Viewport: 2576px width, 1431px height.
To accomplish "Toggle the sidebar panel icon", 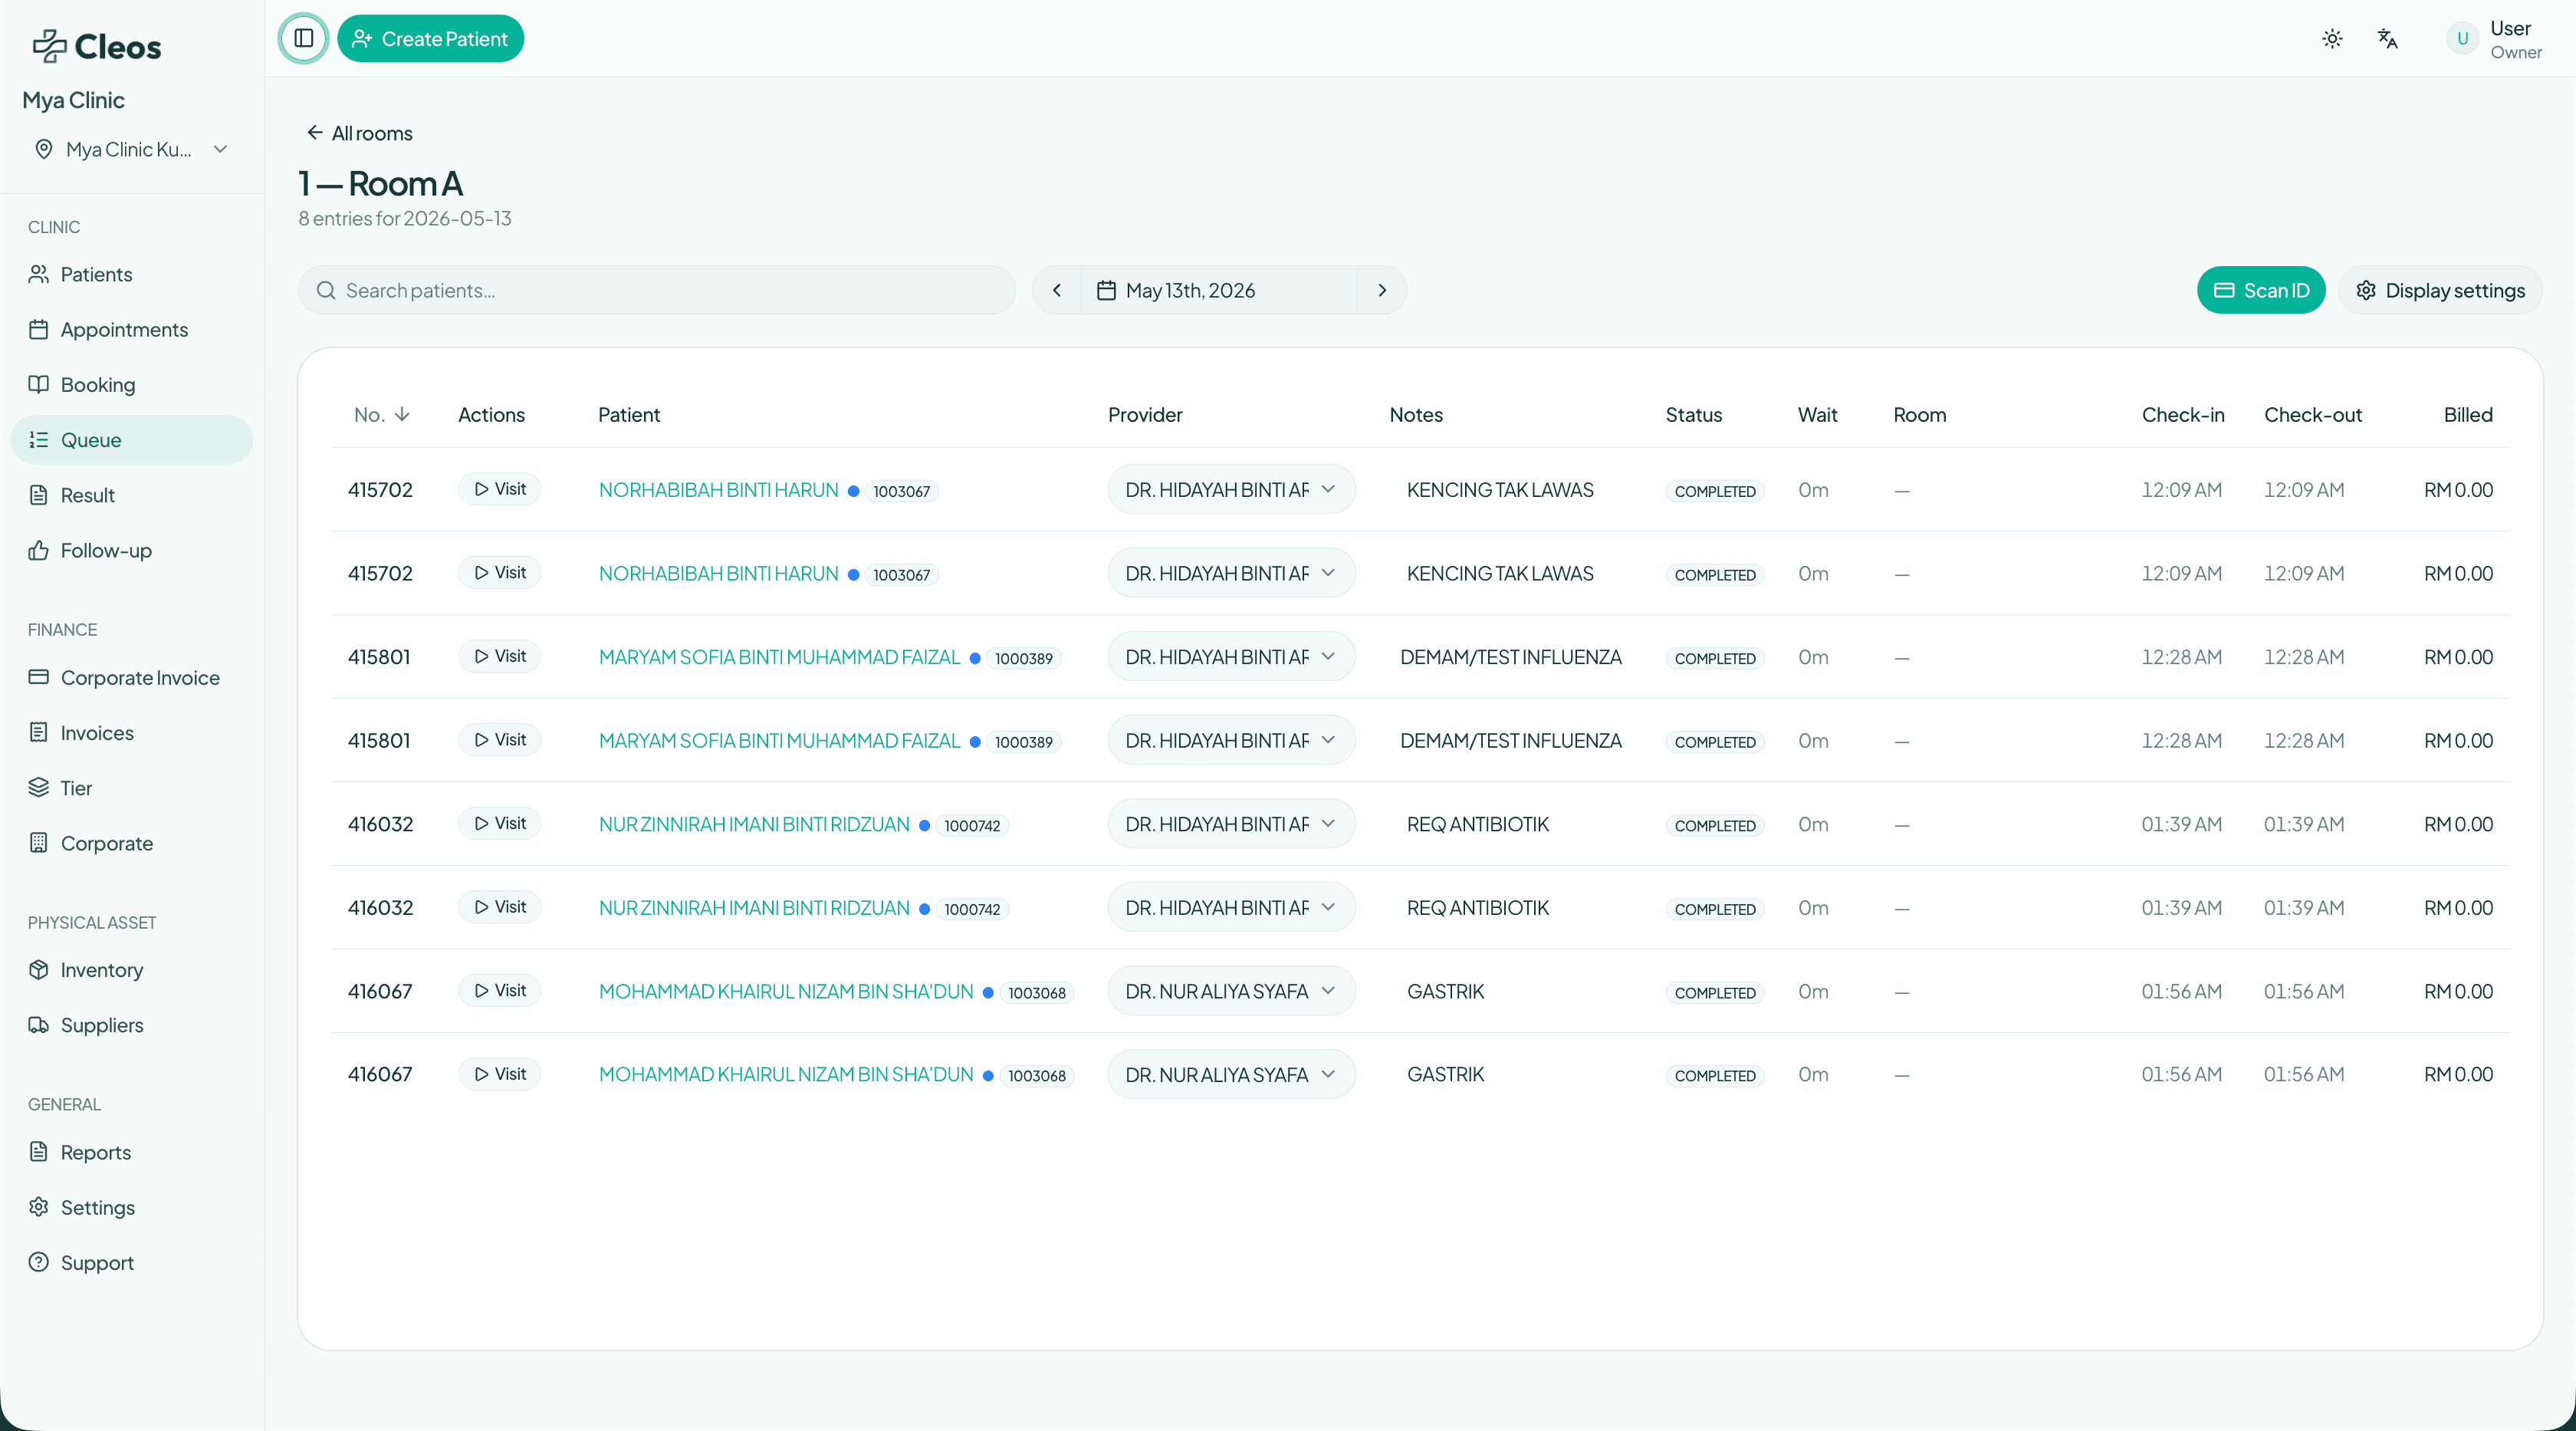I will pyautogui.click(x=304, y=39).
